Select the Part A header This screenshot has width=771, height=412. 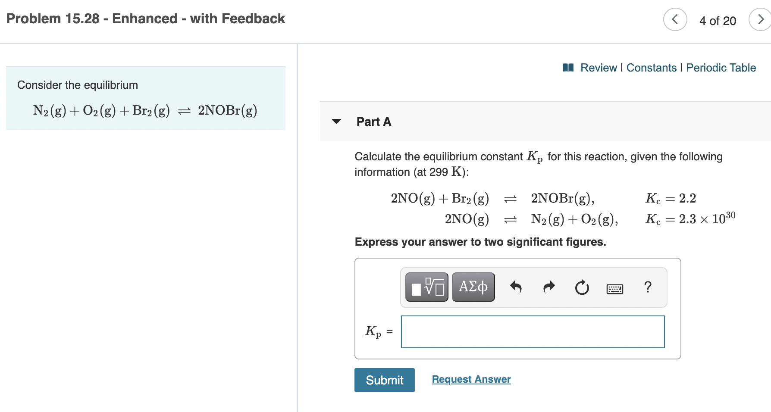pos(373,122)
